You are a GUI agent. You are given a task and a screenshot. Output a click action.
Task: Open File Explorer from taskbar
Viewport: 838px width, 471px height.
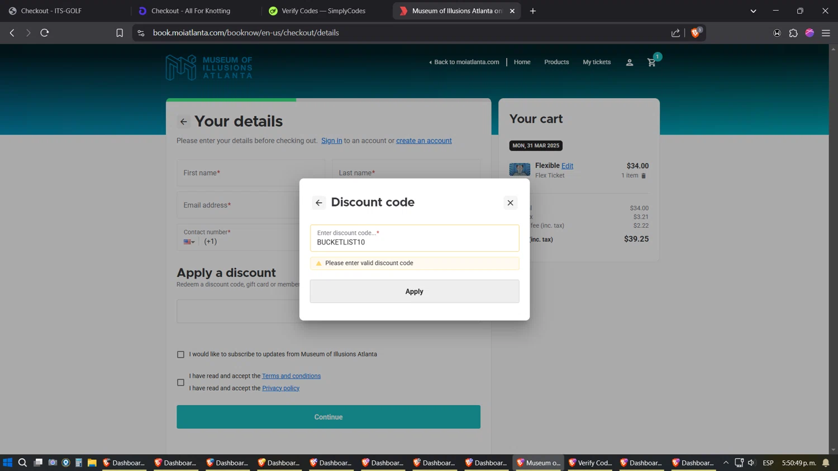92,463
